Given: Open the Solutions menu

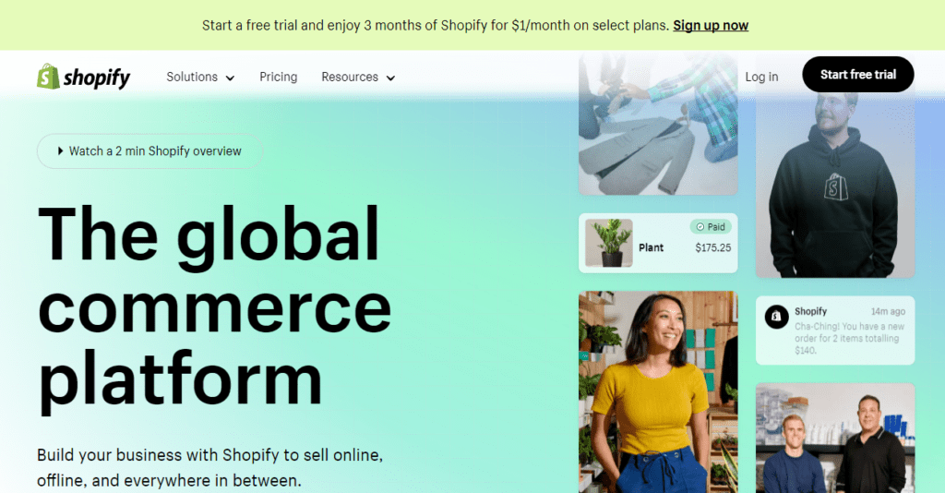Looking at the screenshot, I should coord(200,78).
